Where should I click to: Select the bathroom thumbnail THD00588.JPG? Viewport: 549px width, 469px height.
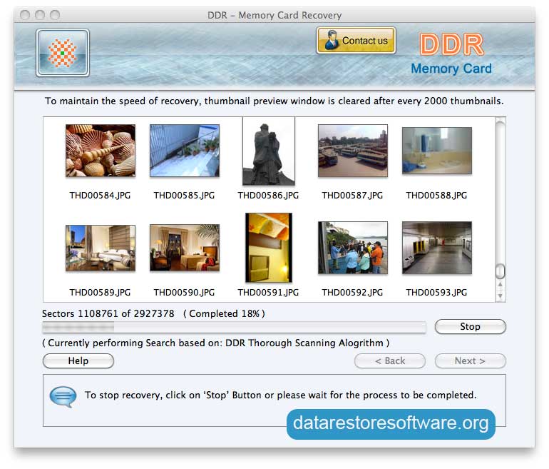click(x=436, y=151)
